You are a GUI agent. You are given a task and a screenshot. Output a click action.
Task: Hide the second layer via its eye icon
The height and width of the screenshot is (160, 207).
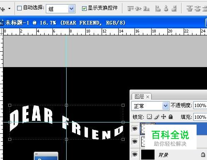135,142
